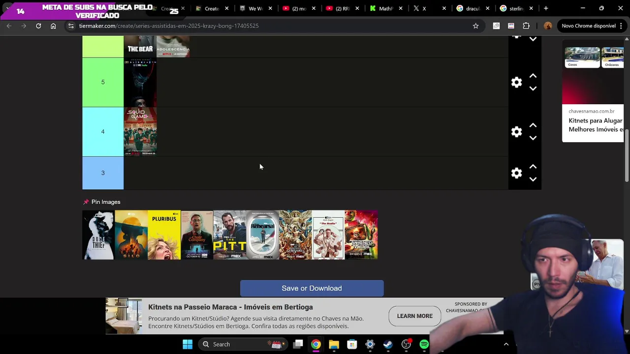Switch to the We W... browser tab

coord(256,8)
